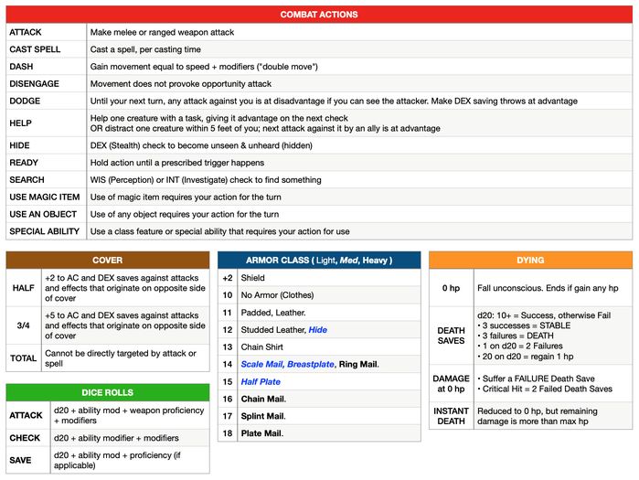This screenshot has height=480, width=639.
Task: Click the orange DYING table header
Action: (530, 261)
